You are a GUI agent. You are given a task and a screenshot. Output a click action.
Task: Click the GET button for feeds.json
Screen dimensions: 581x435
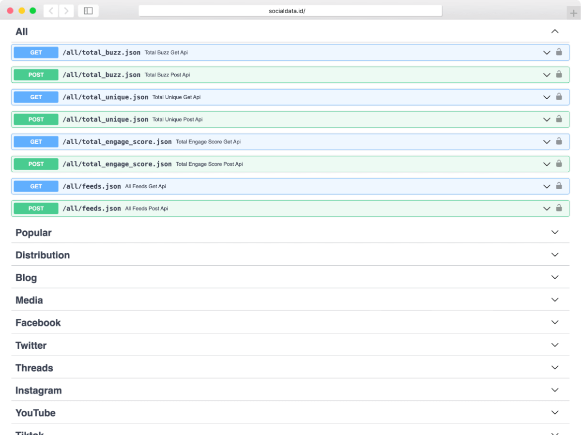36,186
